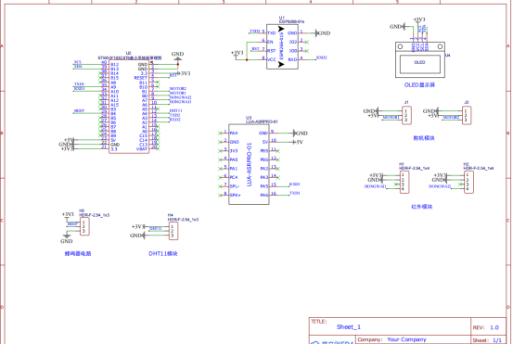Select the ESP8266-01S U1 module symbol
The height and width of the screenshot is (344, 513).
[x=282, y=46]
